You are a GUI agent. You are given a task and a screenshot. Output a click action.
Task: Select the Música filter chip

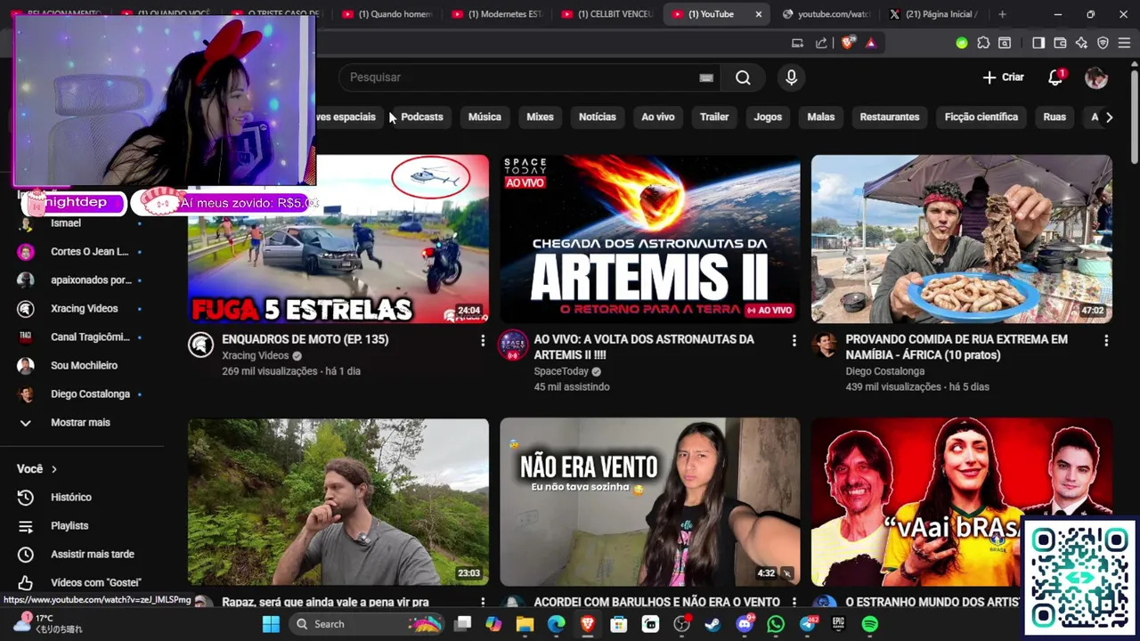pos(484,117)
